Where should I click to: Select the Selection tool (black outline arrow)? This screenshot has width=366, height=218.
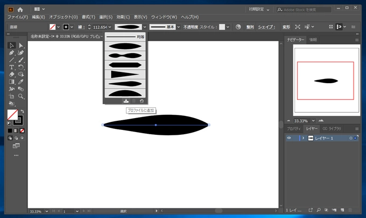[11, 45]
